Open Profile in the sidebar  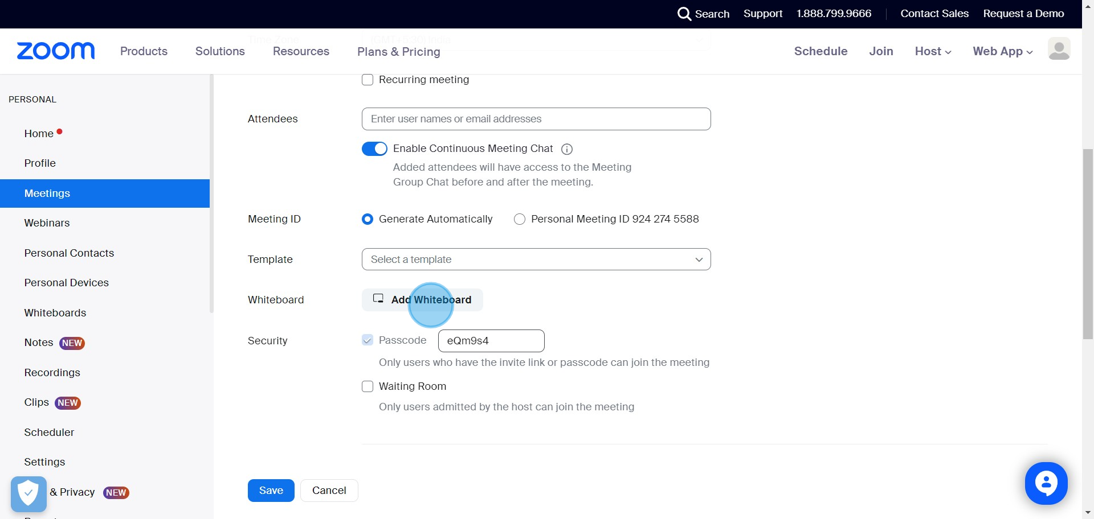coord(40,163)
